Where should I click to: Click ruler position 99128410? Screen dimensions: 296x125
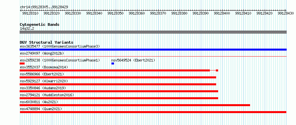pyautogui.click(x=244, y=13)
